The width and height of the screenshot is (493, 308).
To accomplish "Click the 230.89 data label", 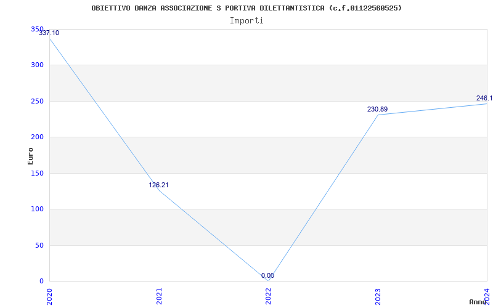I will [x=377, y=110].
